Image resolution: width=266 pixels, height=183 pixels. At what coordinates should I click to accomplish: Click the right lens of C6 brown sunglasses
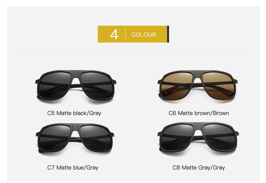pyautogui.click(x=219, y=86)
